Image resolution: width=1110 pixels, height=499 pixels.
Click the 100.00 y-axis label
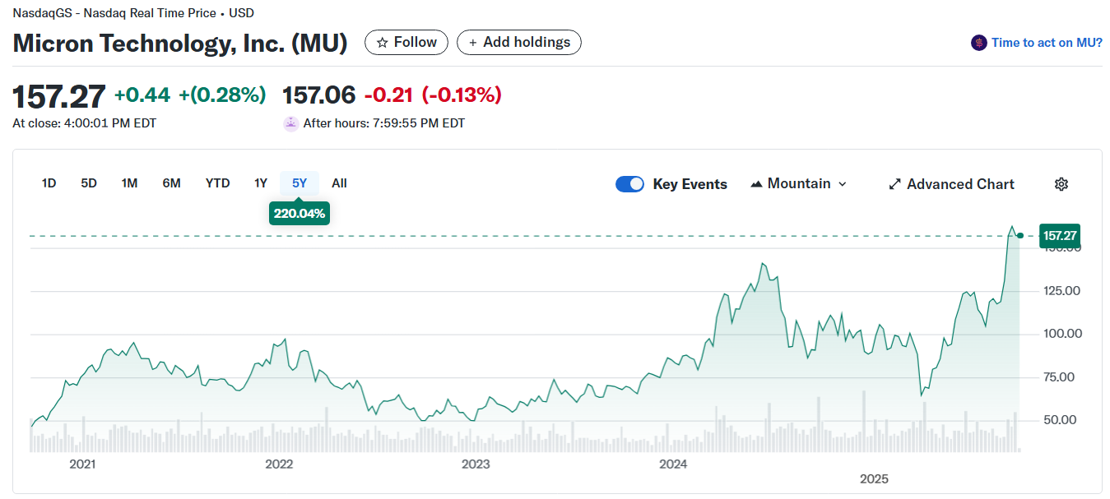coord(1062,334)
